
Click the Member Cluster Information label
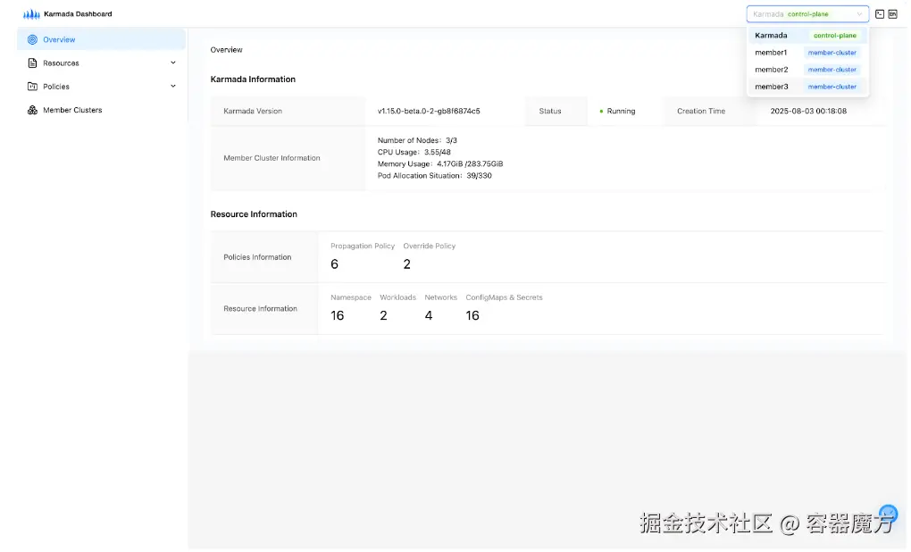pyautogui.click(x=272, y=158)
